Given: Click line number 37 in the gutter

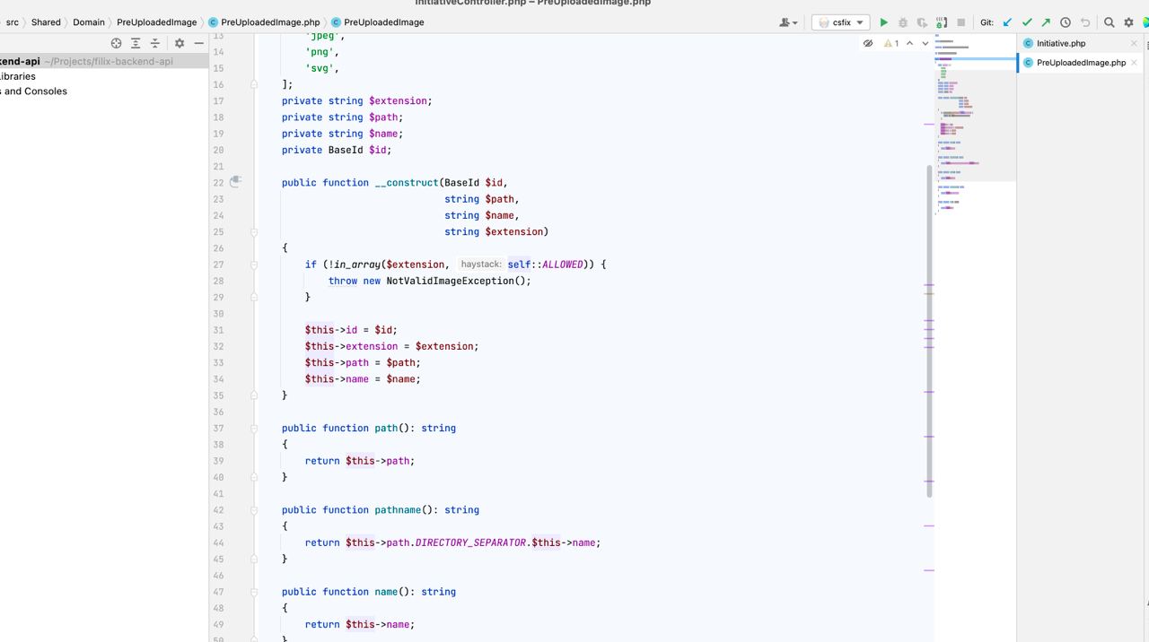Looking at the screenshot, I should click(x=218, y=428).
